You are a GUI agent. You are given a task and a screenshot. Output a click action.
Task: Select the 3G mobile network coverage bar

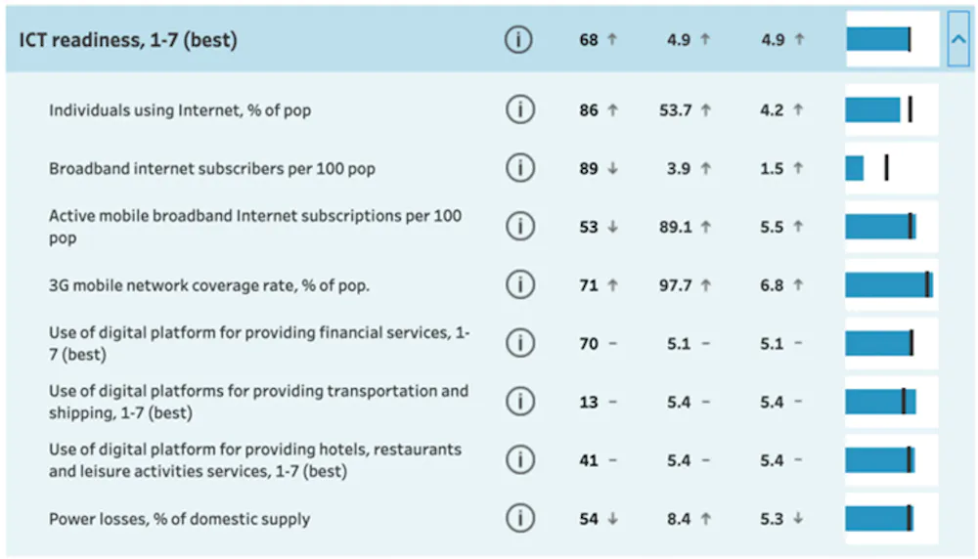(888, 284)
